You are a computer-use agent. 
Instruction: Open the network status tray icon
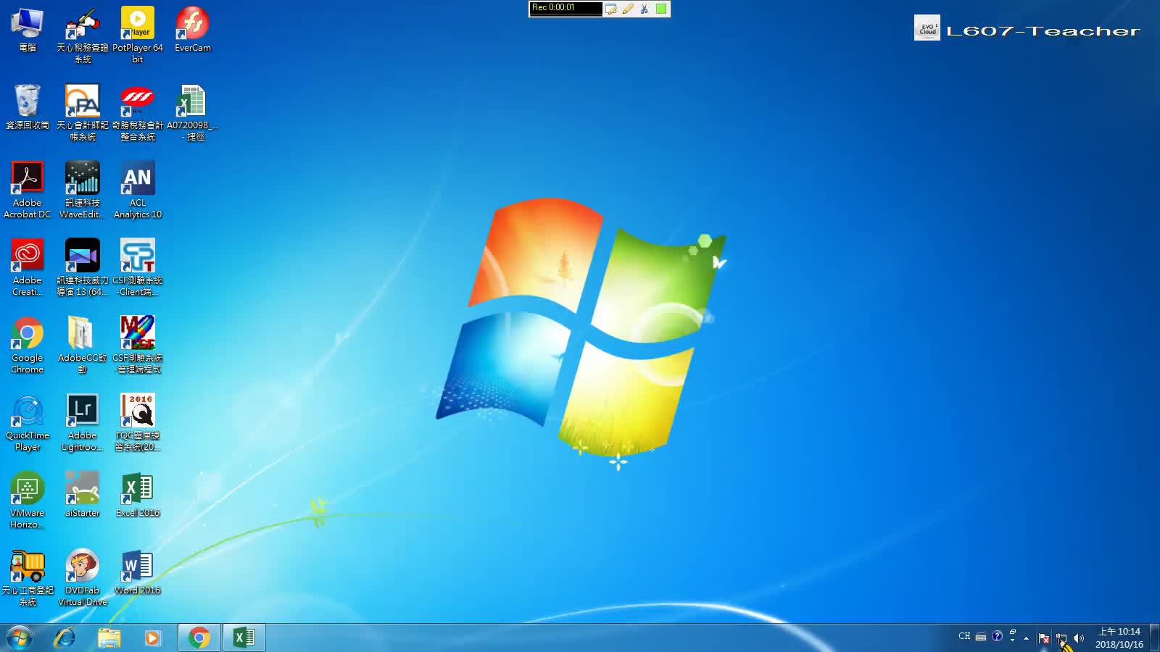(1061, 638)
